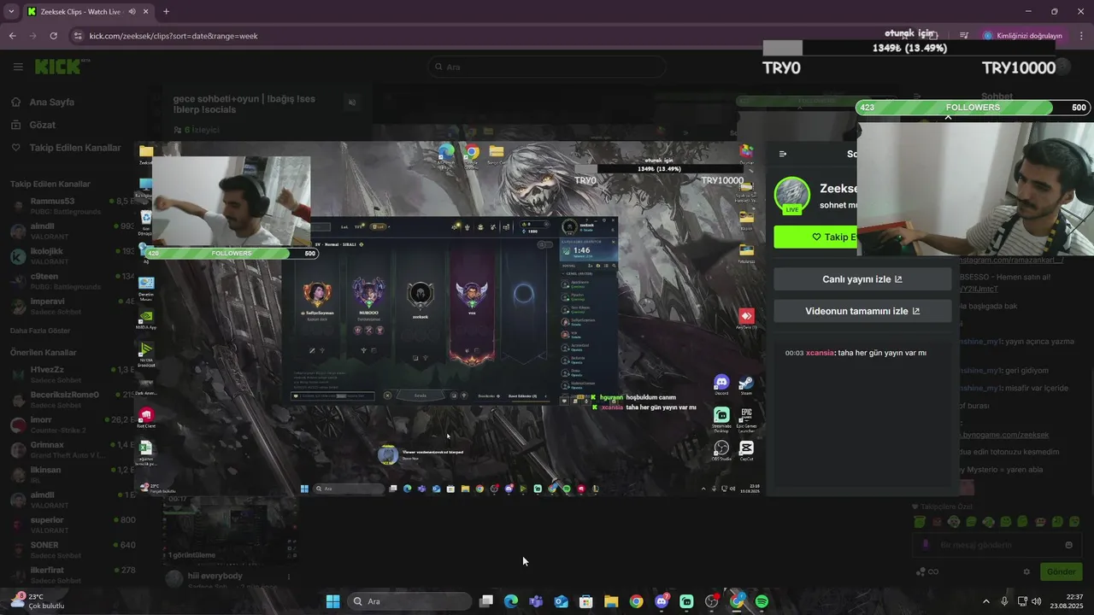Open File Explorer from taskbar
Viewport: 1094px width, 615px height.
pyautogui.click(x=611, y=601)
